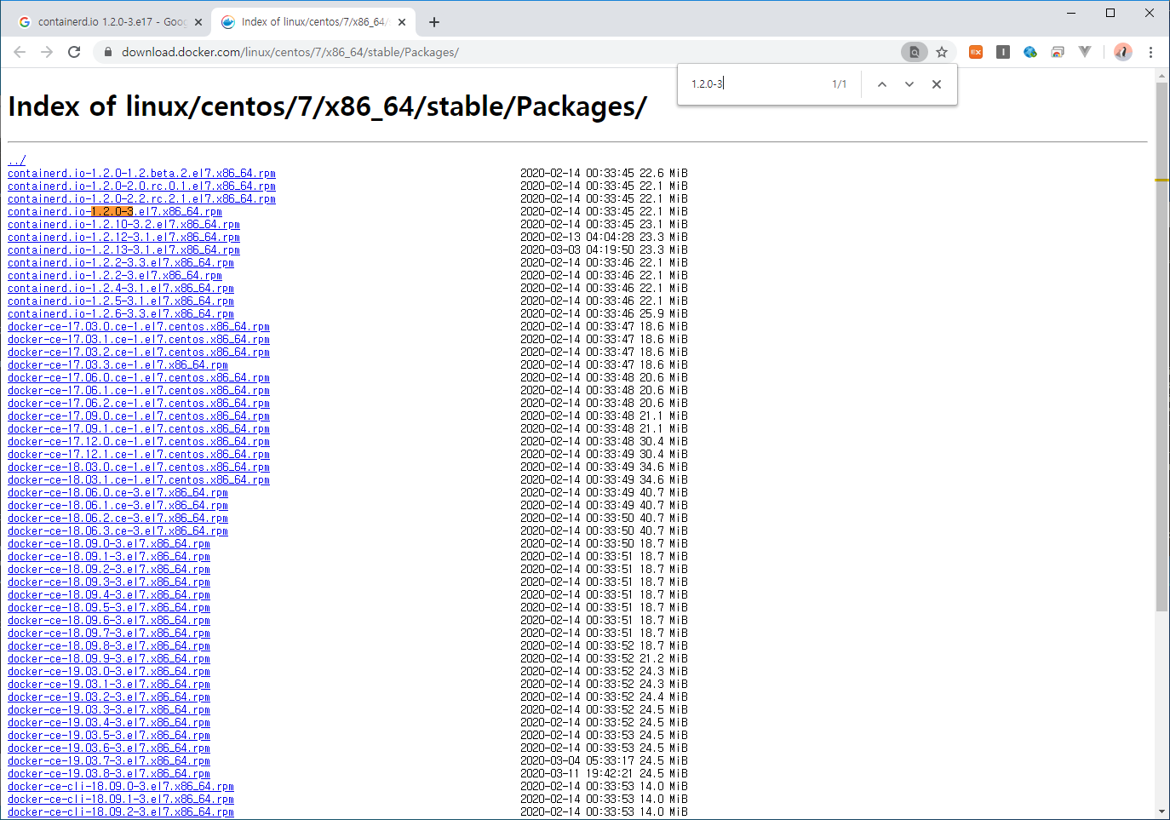Go forward to the next page
The image size is (1170, 820).
47,52
